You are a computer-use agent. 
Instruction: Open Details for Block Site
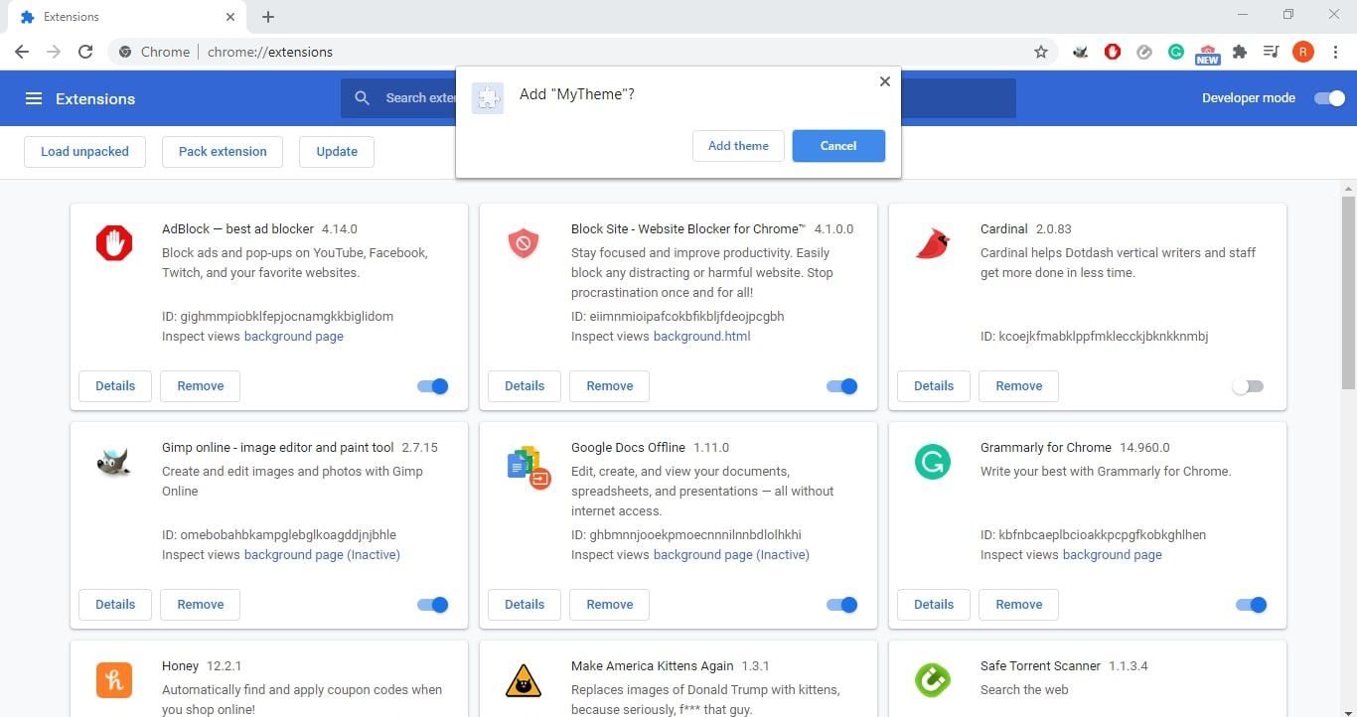pos(525,386)
